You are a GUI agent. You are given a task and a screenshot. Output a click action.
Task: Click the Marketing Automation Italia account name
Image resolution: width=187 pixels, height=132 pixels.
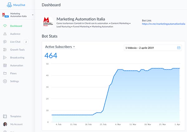(18, 15)
